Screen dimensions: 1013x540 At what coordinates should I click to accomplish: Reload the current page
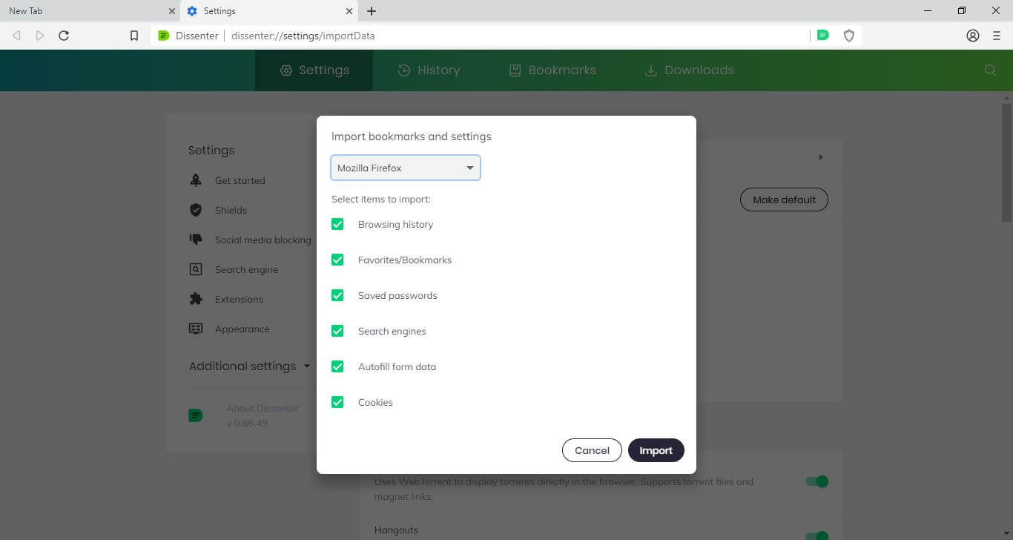64,36
